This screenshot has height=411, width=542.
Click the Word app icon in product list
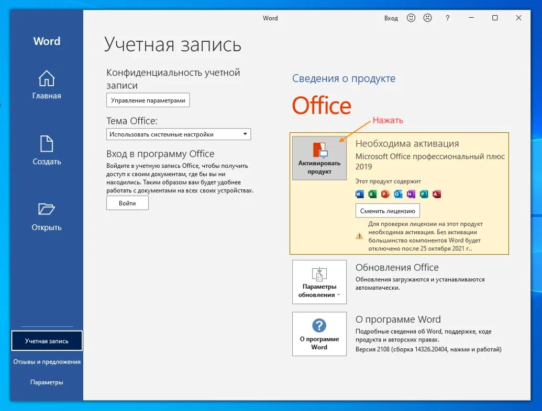[359, 194]
